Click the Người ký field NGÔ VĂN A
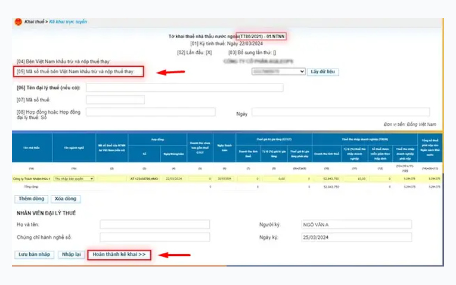The width and height of the screenshot is (456, 285). pos(356,225)
